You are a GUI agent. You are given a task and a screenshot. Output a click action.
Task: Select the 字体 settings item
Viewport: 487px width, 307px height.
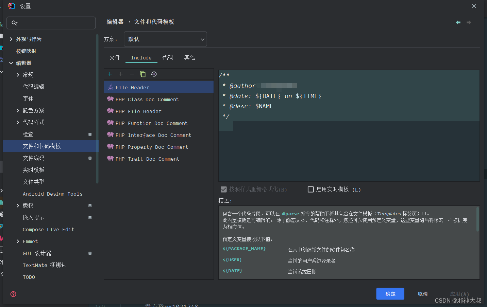(x=28, y=99)
